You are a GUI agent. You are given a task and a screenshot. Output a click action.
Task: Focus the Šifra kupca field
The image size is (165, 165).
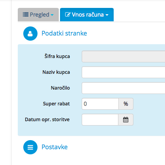coord(124,56)
